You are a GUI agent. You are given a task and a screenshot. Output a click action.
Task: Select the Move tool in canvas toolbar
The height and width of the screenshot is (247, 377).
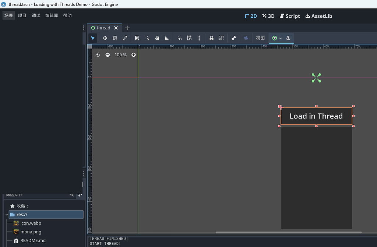(x=105, y=38)
